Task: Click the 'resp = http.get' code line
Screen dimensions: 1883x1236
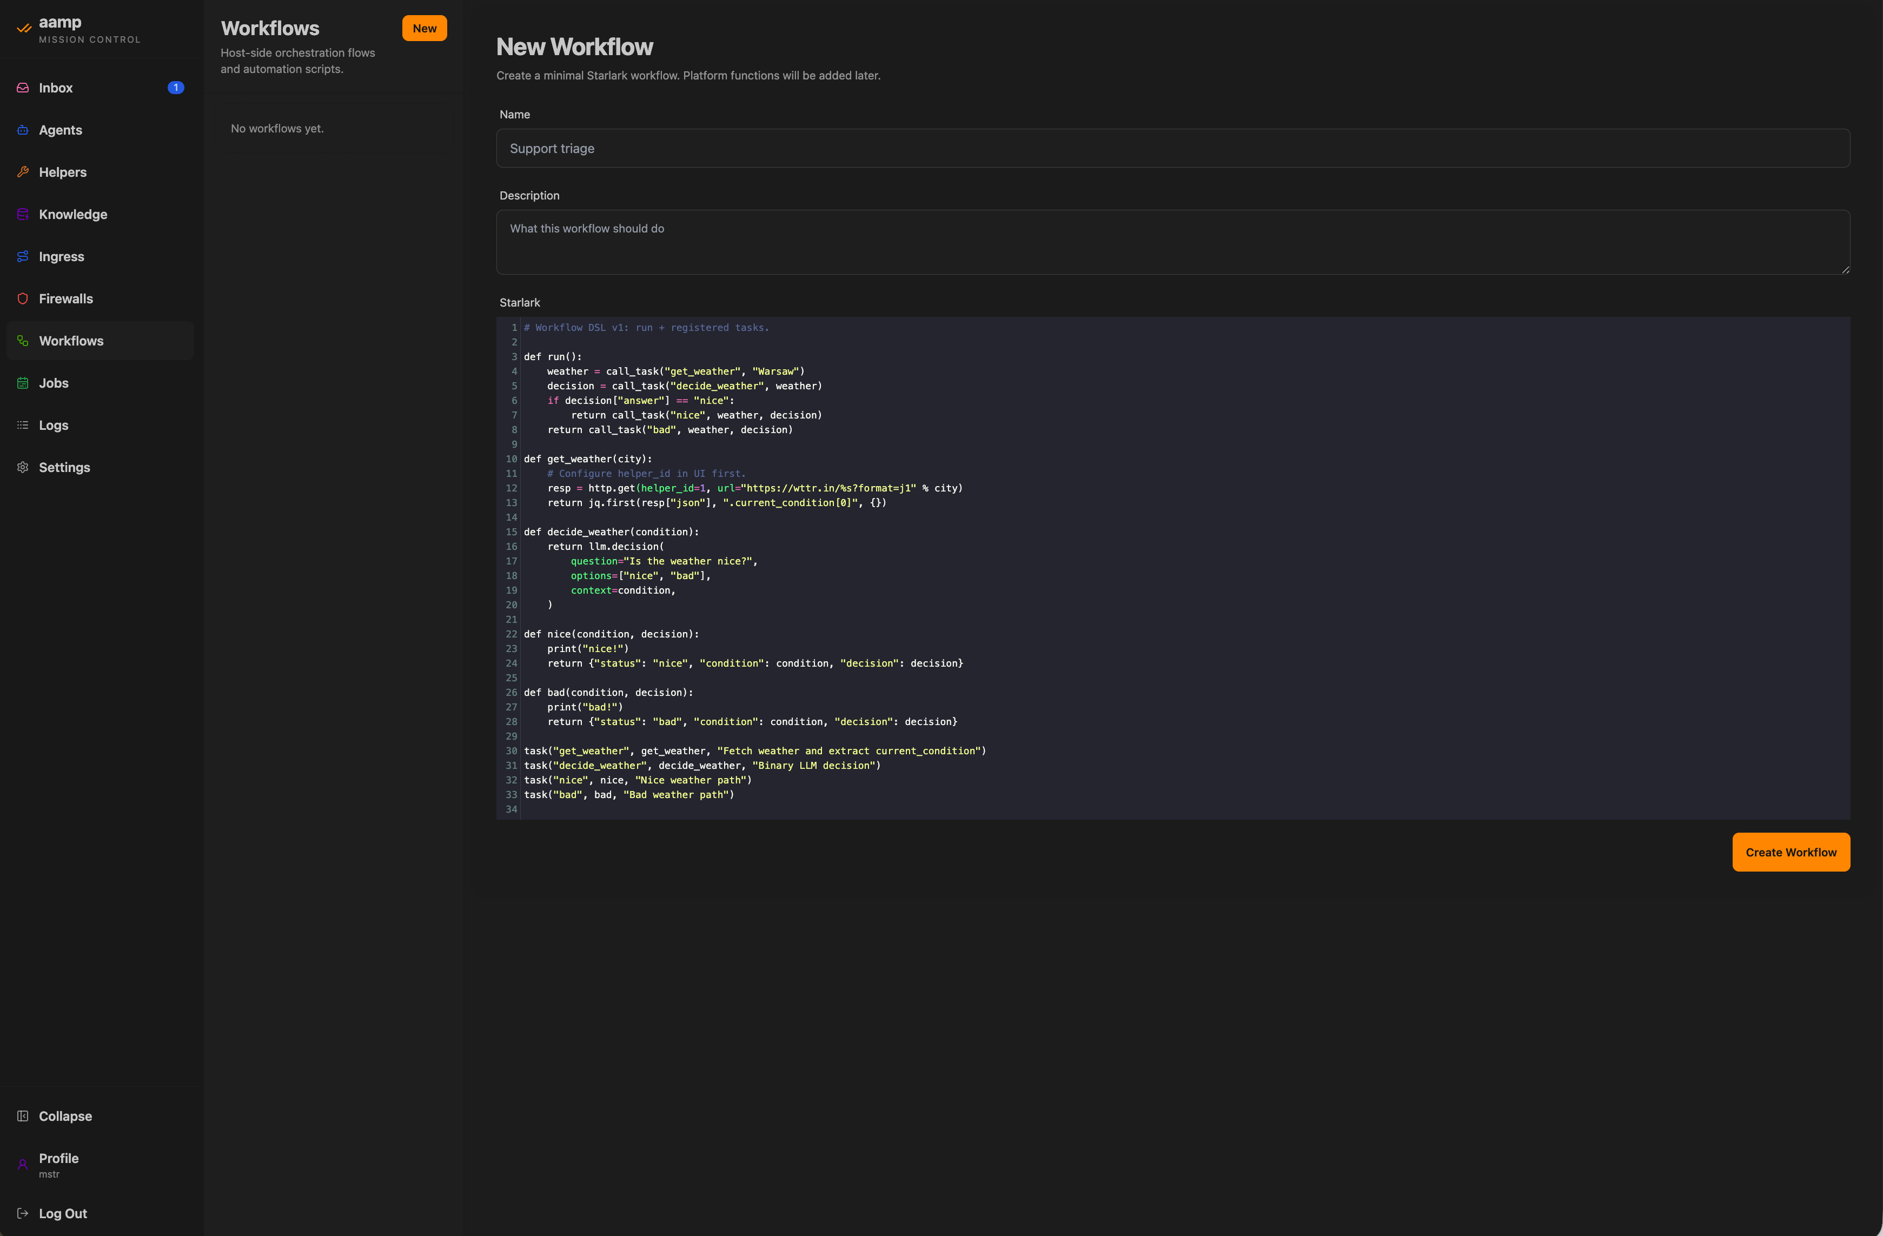Action: 755,488
